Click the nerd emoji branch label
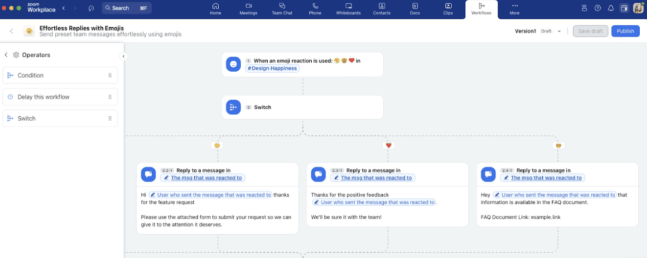Image resolution: width=647 pixels, height=258 pixels. tap(559, 145)
